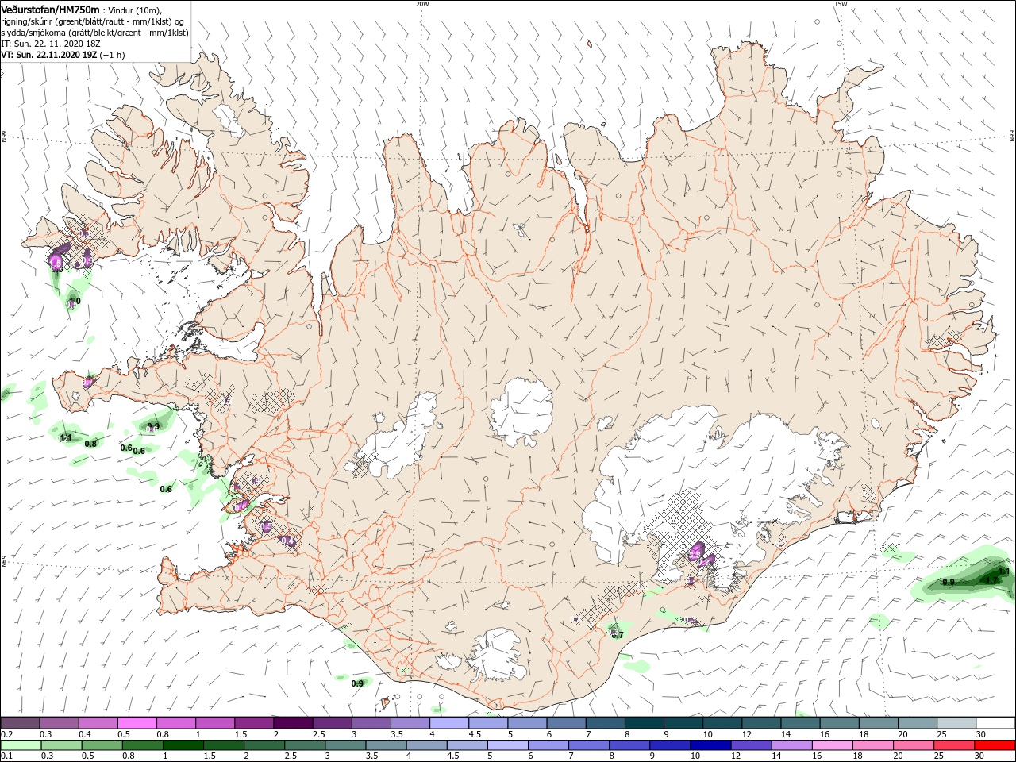Click the label 0.2 under the top legend row
The image size is (1016, 762).
pos(6,734)
